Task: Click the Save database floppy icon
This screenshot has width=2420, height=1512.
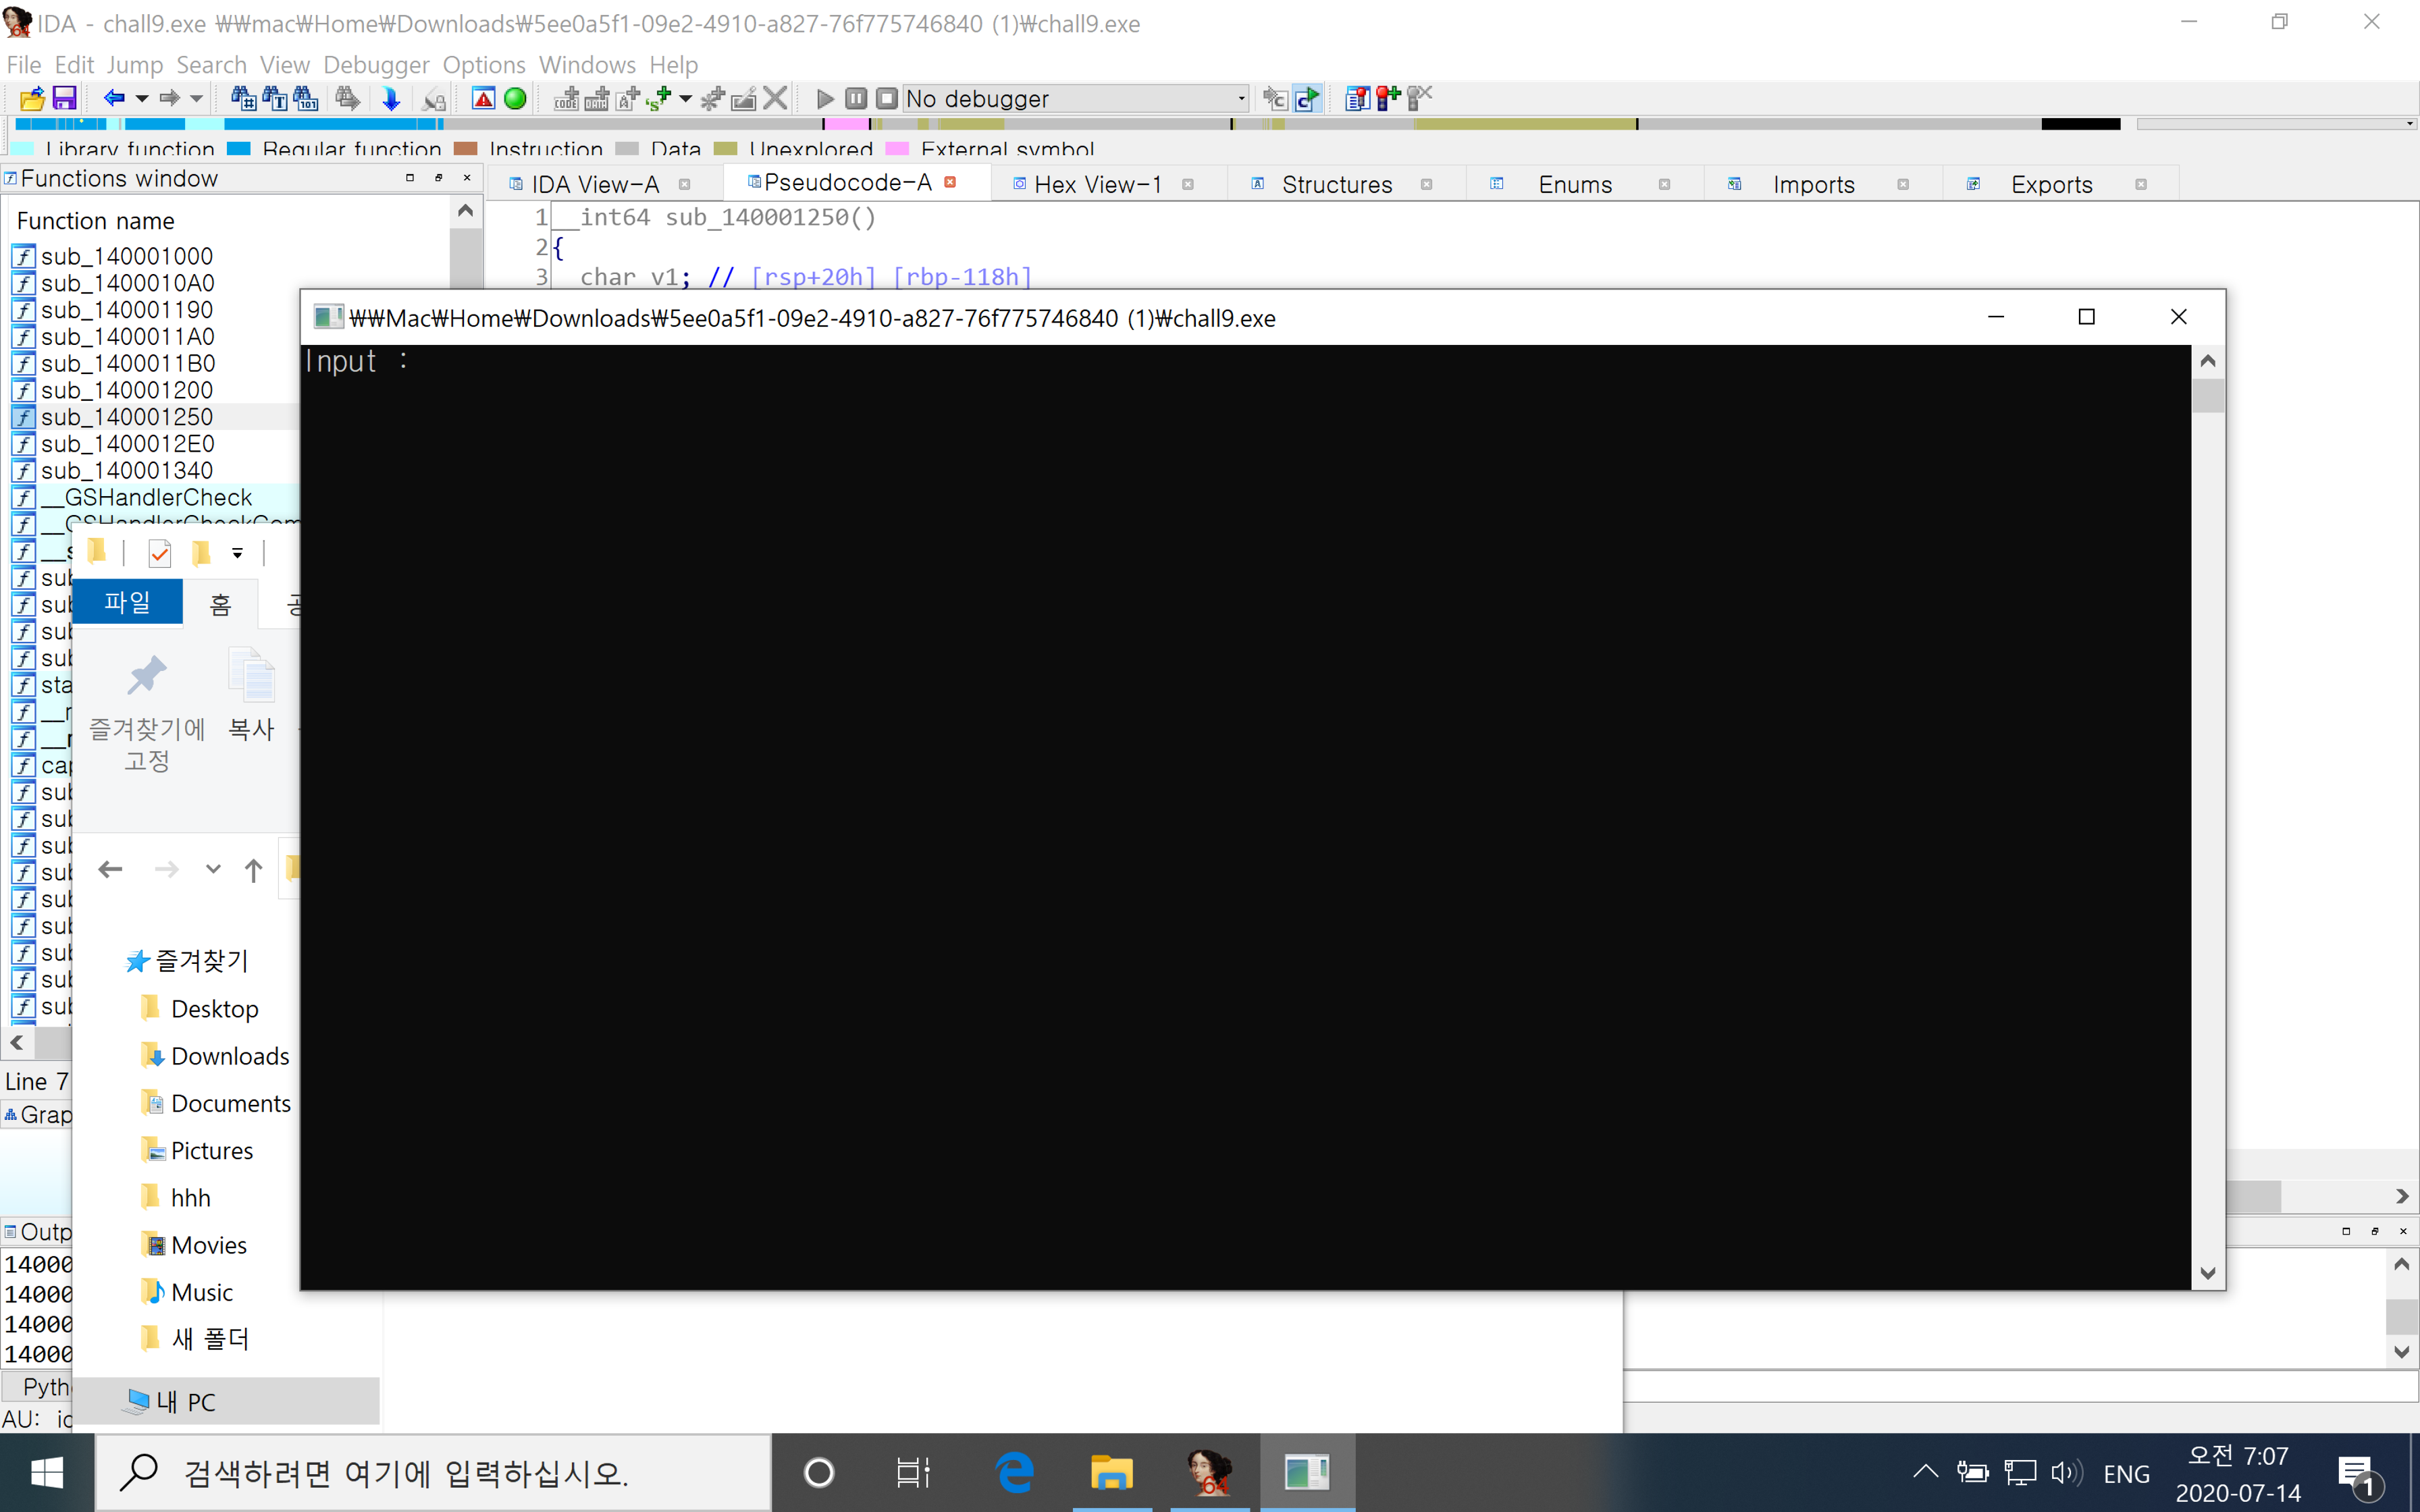Action: coord(65,98)
